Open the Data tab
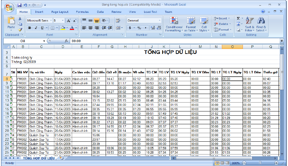288x166 pixels. [100, 12]
